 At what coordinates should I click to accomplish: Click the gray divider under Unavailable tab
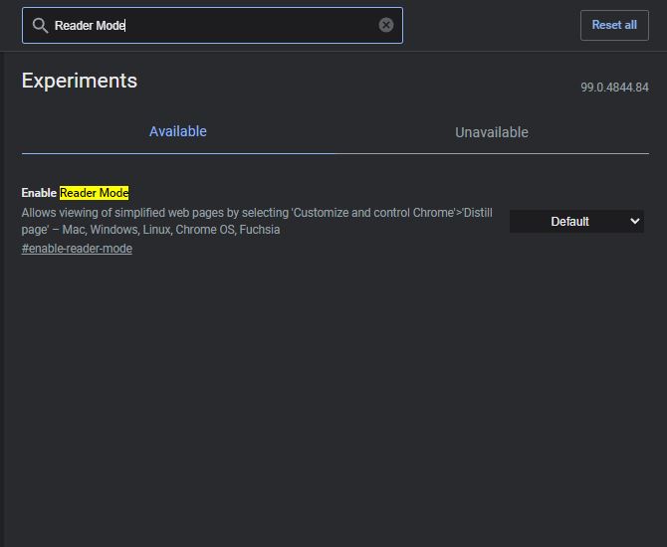(x=492, y=154)
